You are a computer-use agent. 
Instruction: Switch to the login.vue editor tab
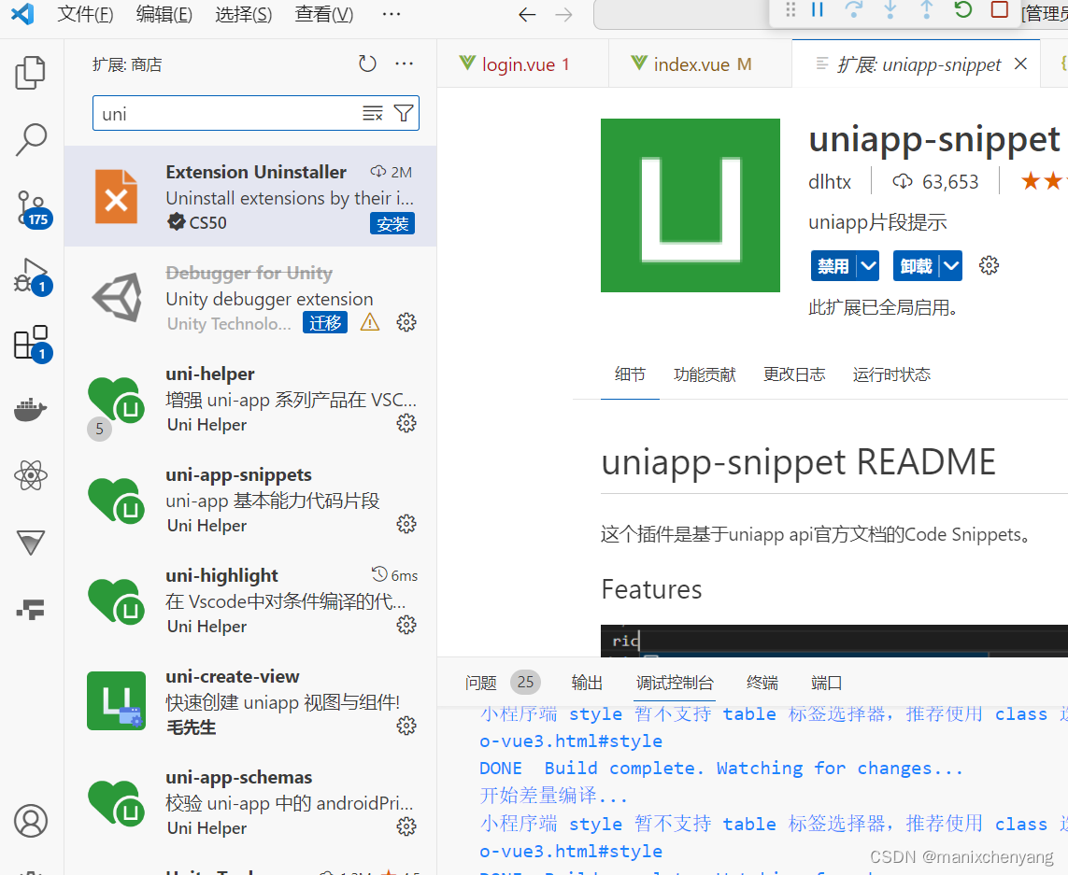(x=522, y=64)
